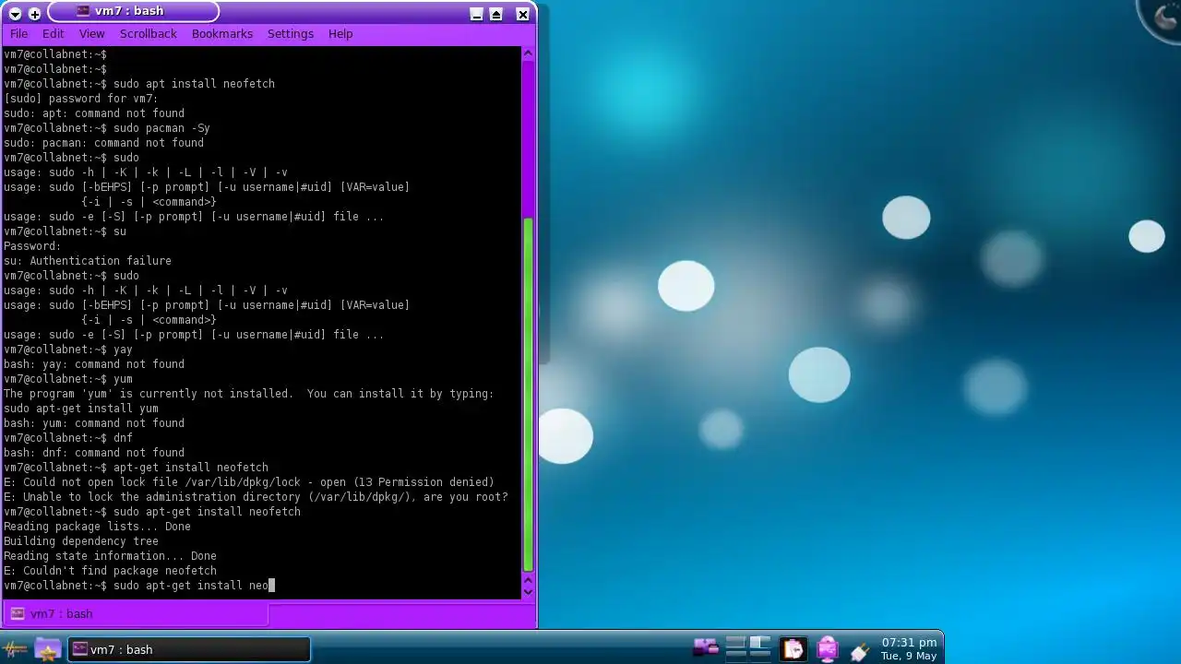Click the line "The program 'yum' is currently not installed"
The width and height of the screenshot is (1181, 664).
(249, 394)
